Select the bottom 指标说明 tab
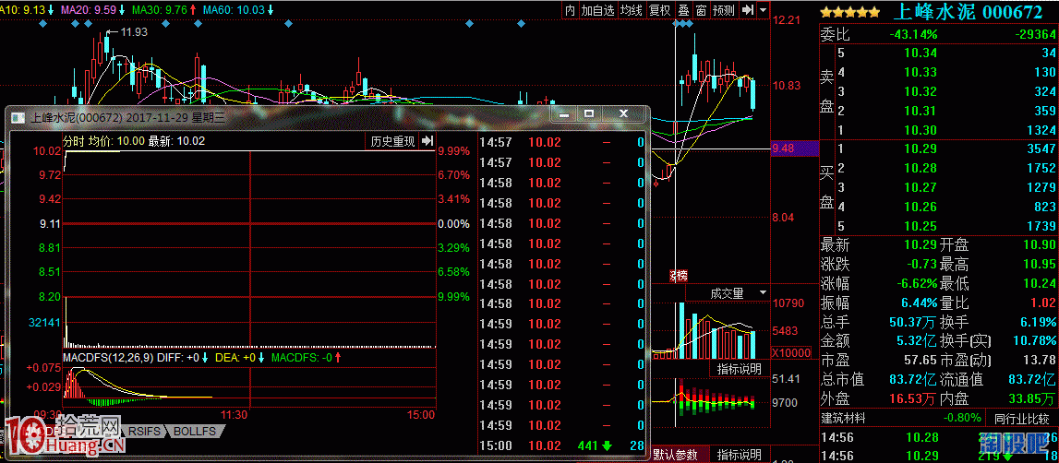This screenshot has width=1059, height=463. 739,454
